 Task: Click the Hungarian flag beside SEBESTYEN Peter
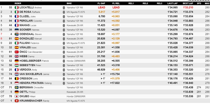(x=17, y=65)
